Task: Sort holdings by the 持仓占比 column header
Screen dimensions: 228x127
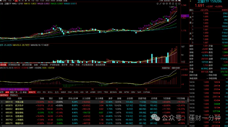Action: click(73, 99)
